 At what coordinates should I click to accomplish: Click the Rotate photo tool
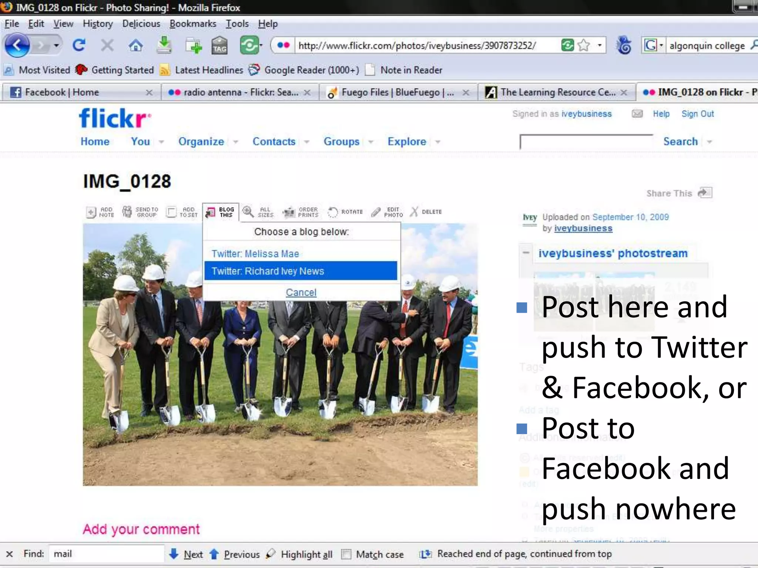(345, 212)
